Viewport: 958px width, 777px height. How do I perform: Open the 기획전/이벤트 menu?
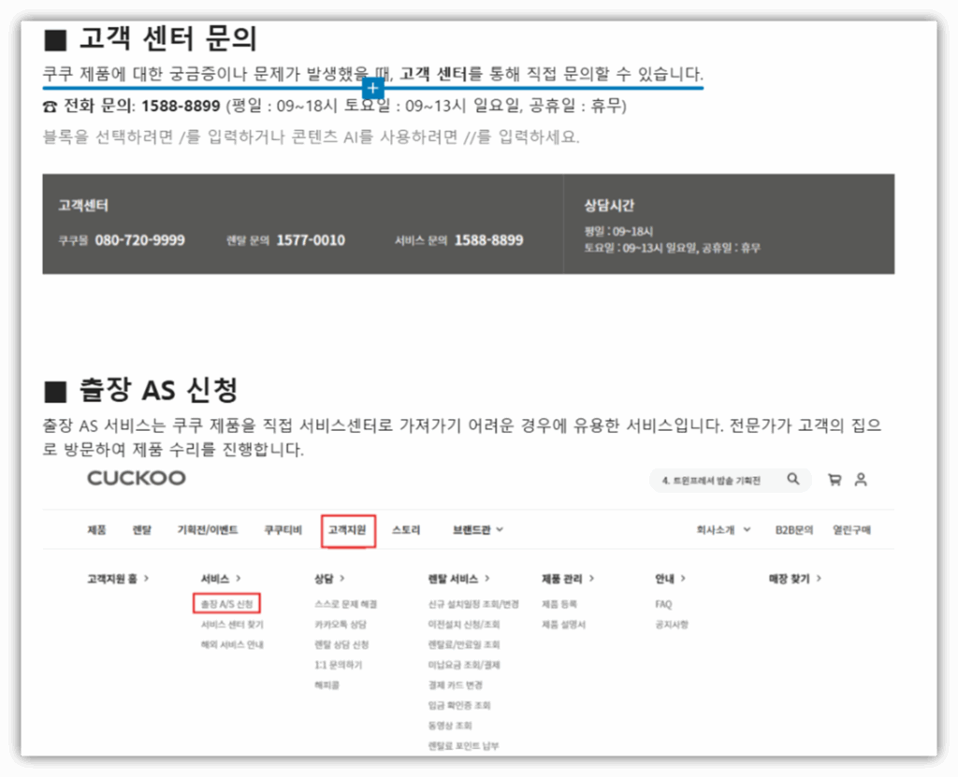coord(208,529)
